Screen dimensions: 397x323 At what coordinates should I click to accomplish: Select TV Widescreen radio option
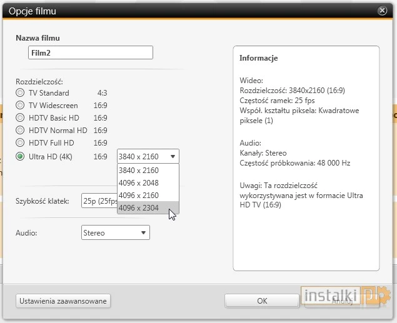pos(21,106)
